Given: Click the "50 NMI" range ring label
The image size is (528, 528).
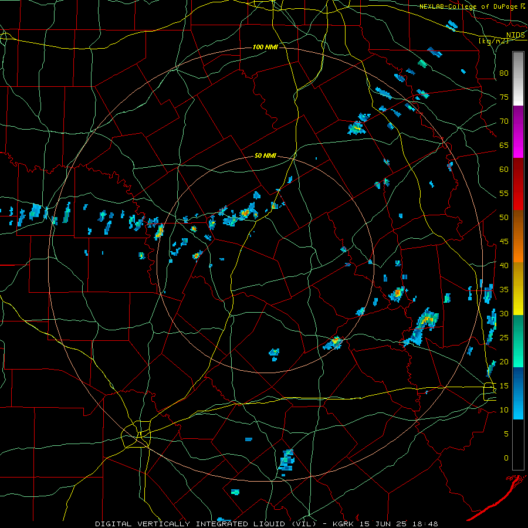Looking at the screenshot, I should click(x=265, y=155).
